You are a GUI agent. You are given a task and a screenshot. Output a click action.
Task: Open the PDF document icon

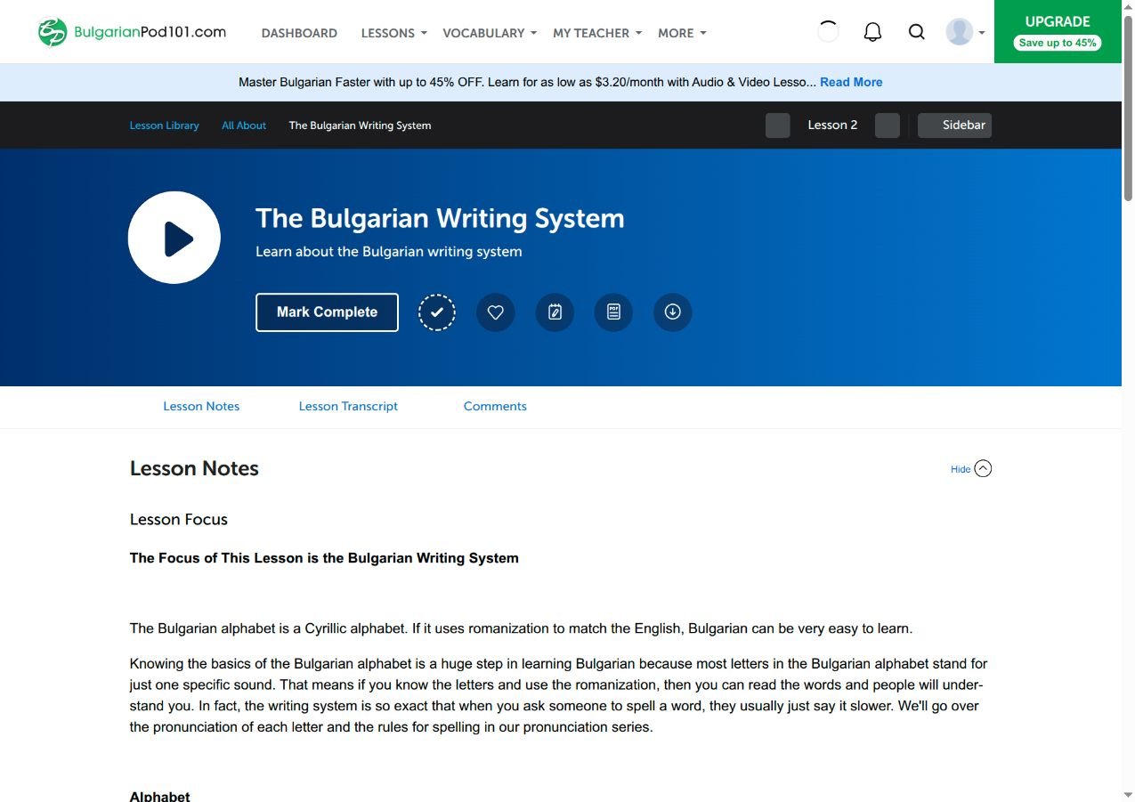point(613,312)
